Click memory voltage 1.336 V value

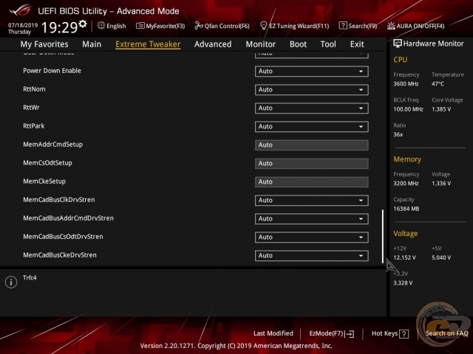tap(441, 184)
